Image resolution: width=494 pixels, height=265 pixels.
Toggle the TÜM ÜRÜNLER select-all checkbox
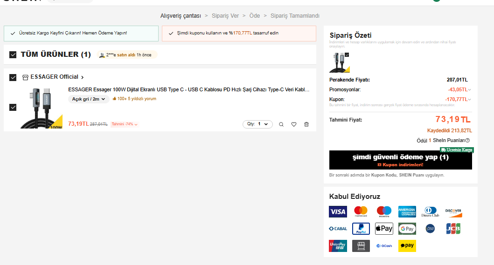13,55
